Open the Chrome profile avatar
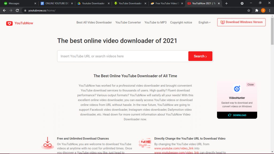This screenshot has height=154, width=274. (x=263, y=10)
